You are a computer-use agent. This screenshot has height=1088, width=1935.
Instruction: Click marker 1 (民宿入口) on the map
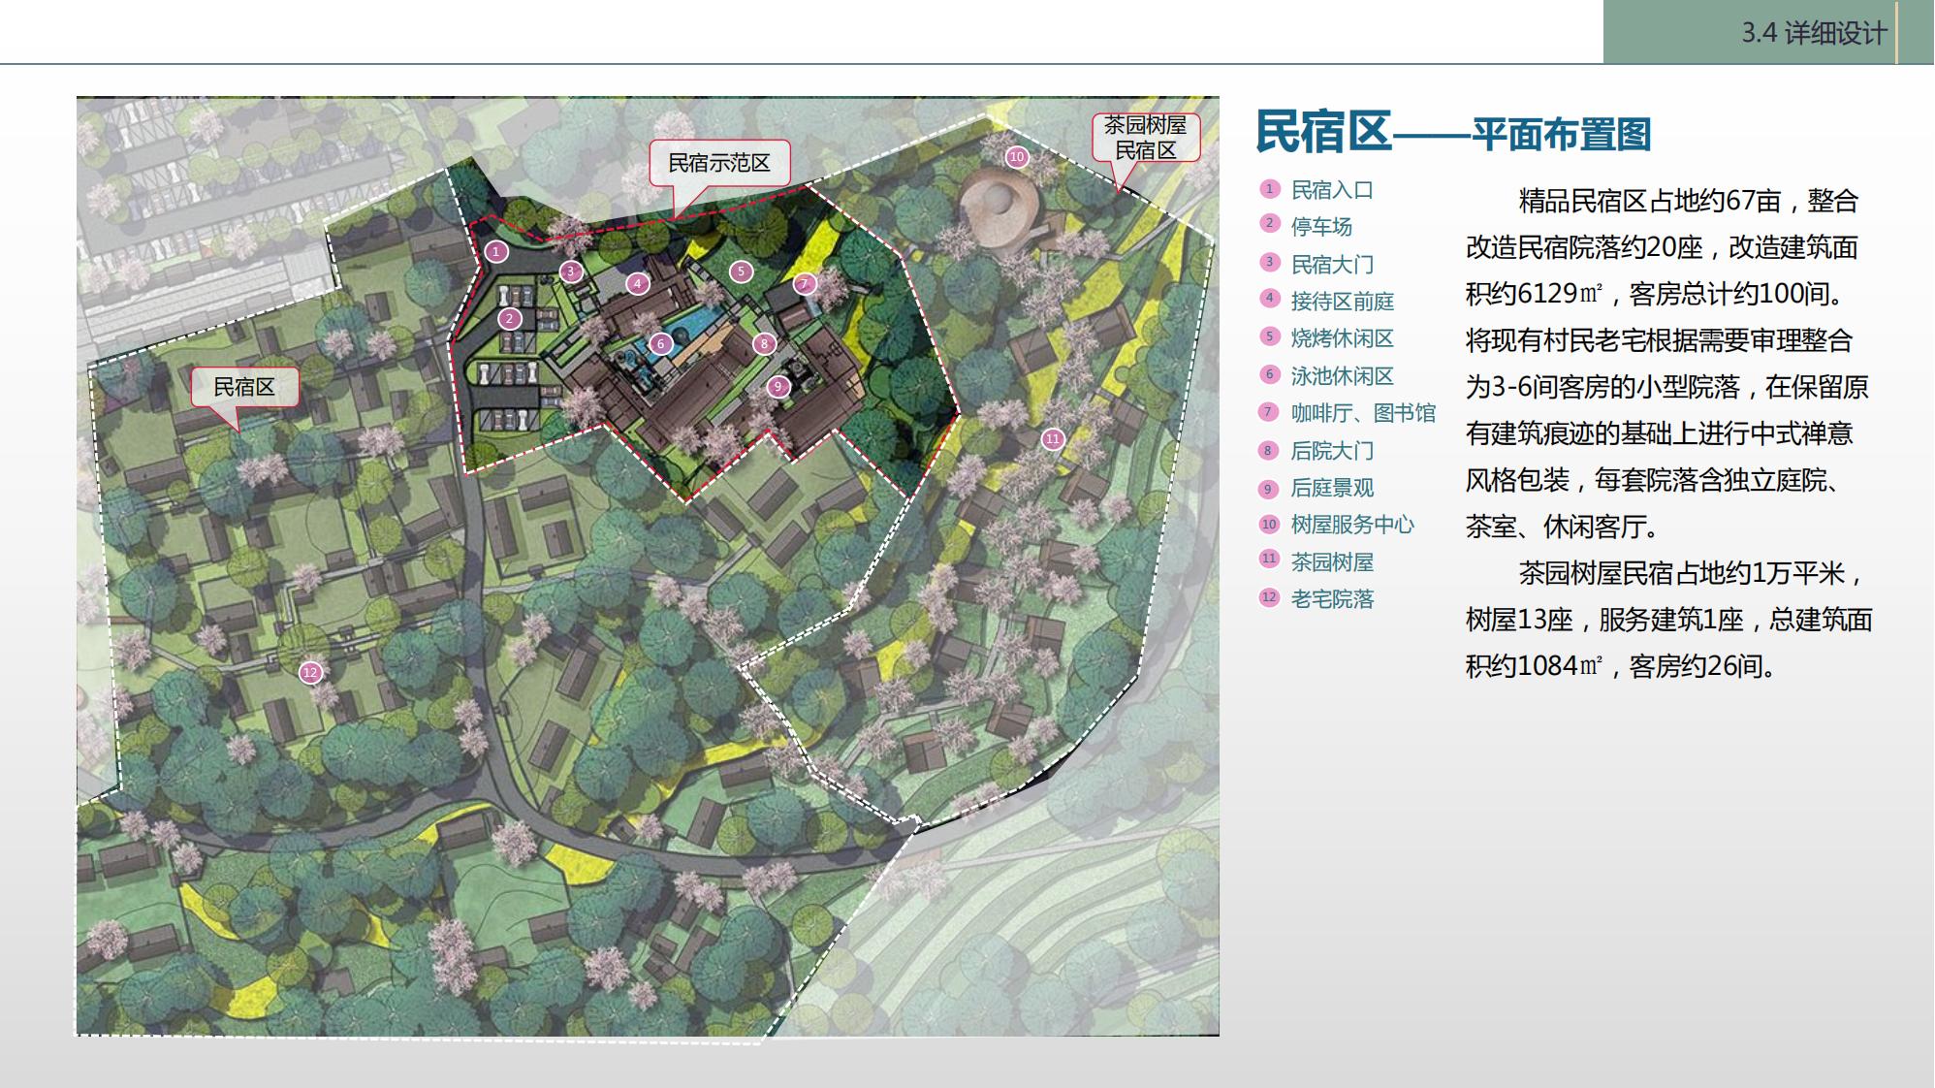tap(494, 252)
